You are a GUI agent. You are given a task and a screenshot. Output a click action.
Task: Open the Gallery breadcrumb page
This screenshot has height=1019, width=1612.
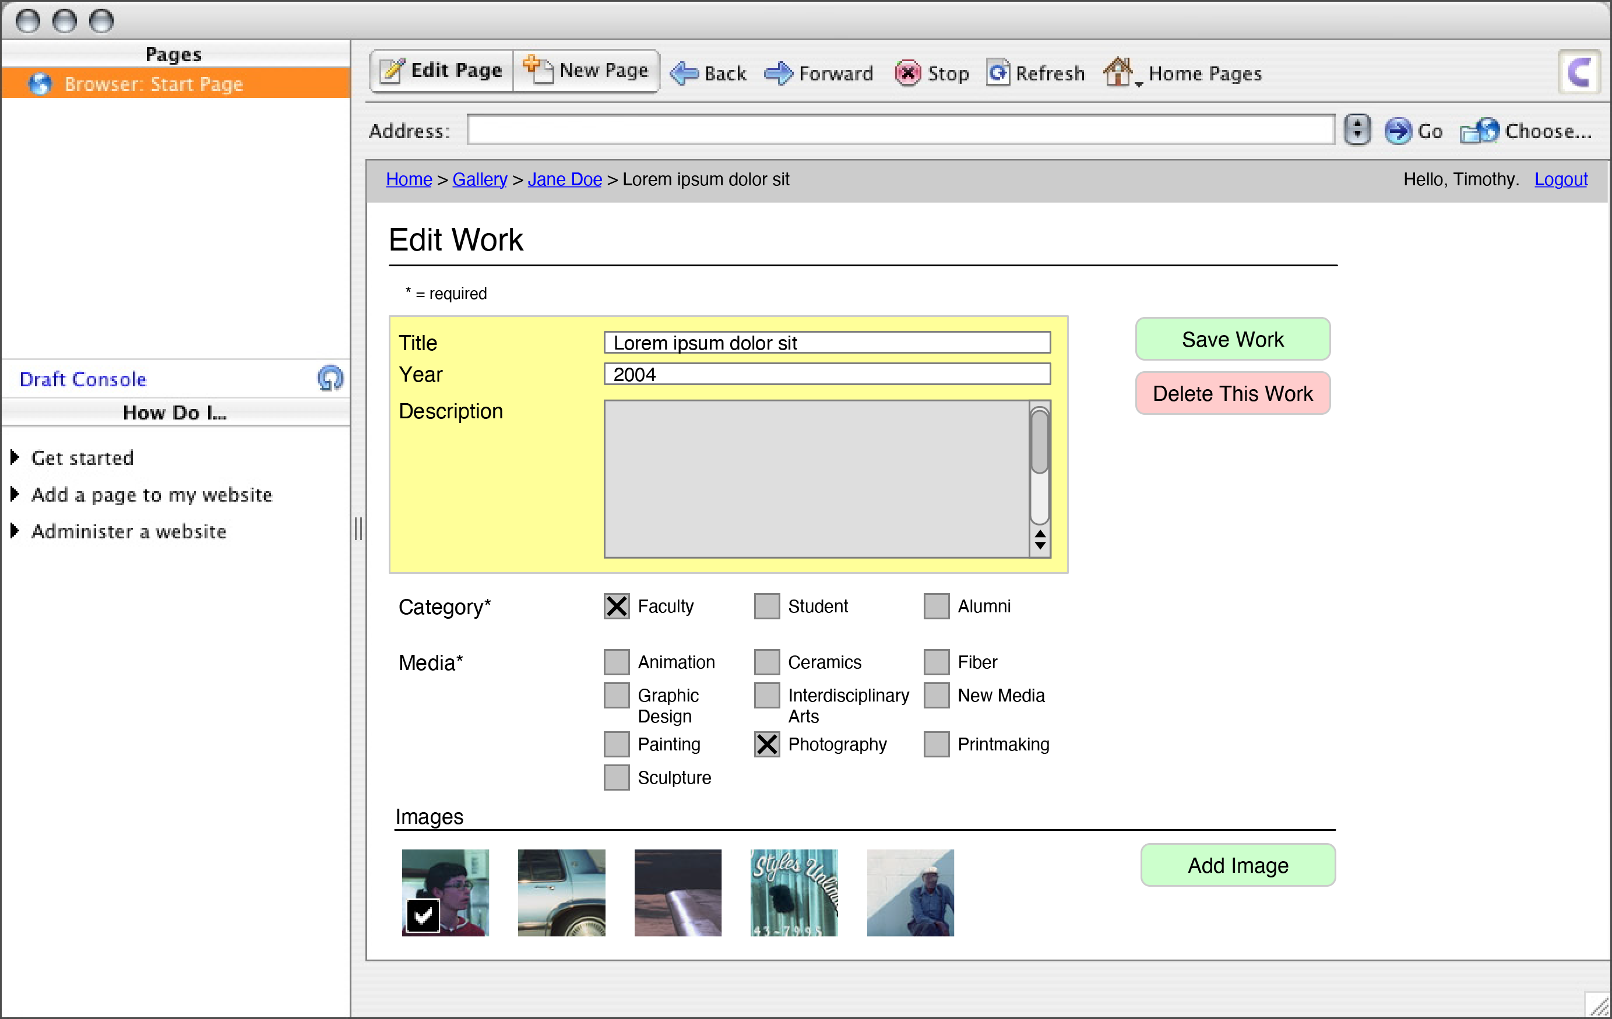tap(479, 179)
